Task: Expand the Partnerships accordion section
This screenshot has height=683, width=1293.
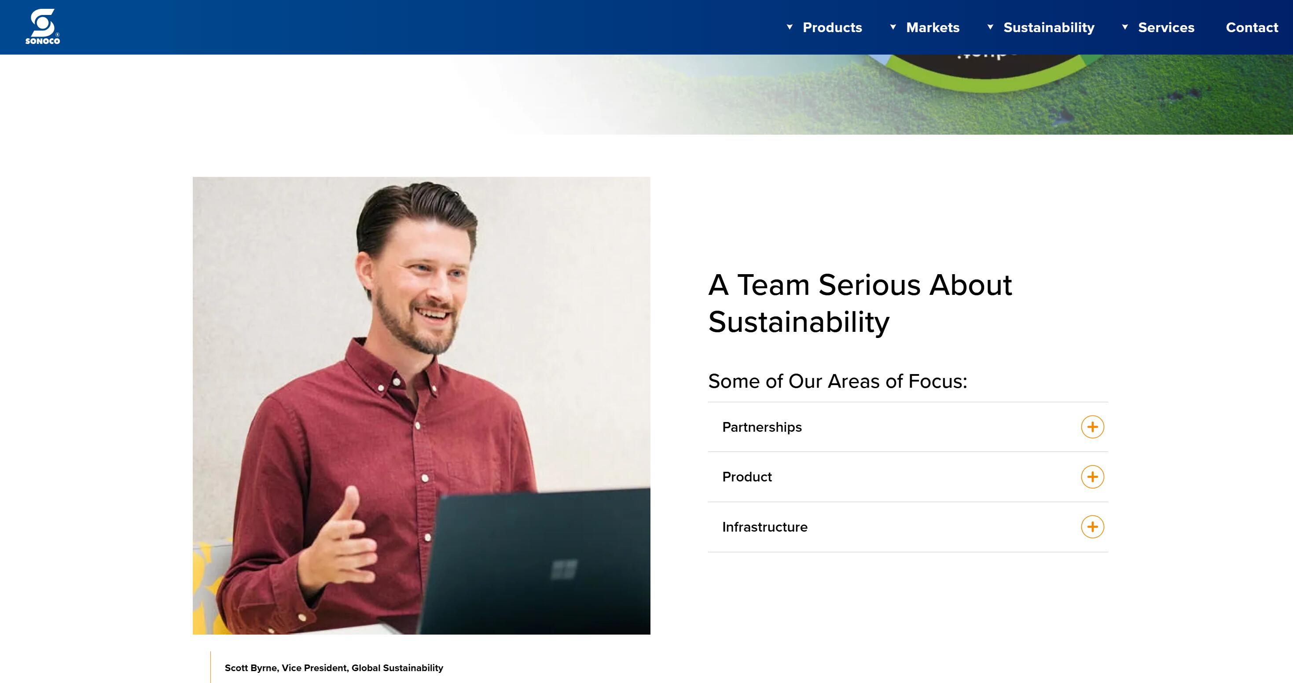Action: point(761,426)
